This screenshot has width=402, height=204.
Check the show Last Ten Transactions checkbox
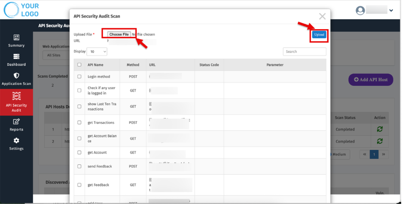(x=79, y=107)
